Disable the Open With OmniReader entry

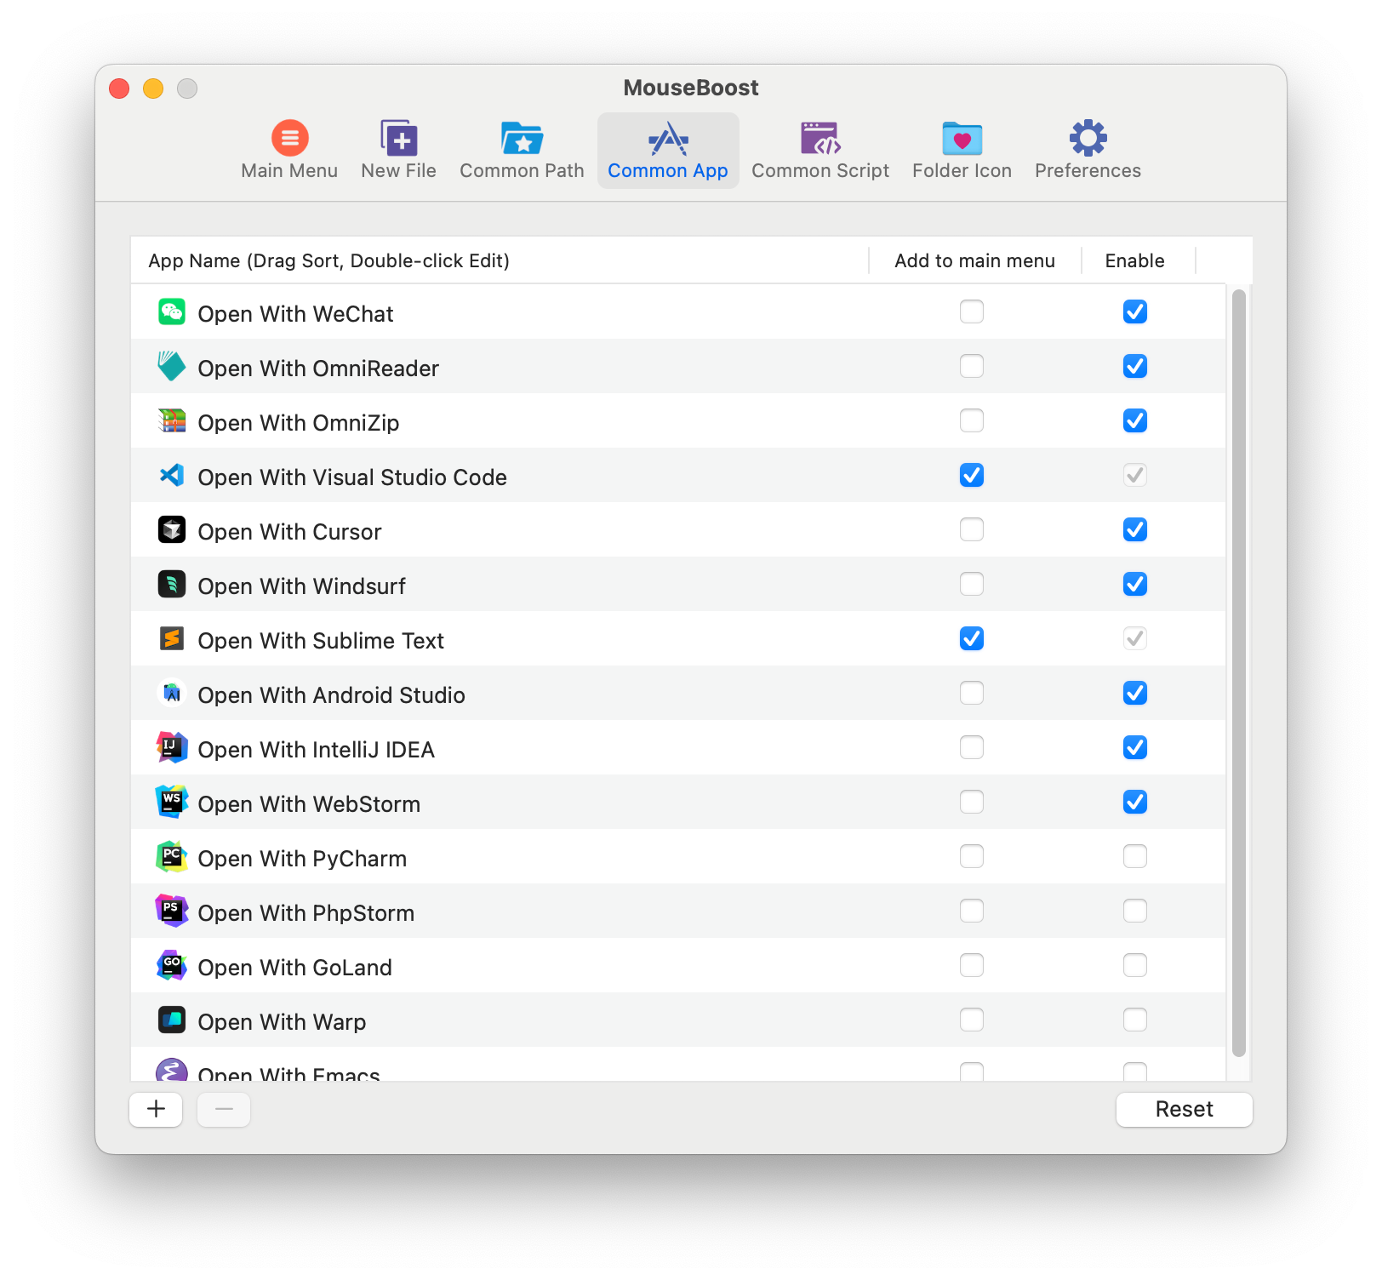pyautogui.click(x=1135, y=367)
